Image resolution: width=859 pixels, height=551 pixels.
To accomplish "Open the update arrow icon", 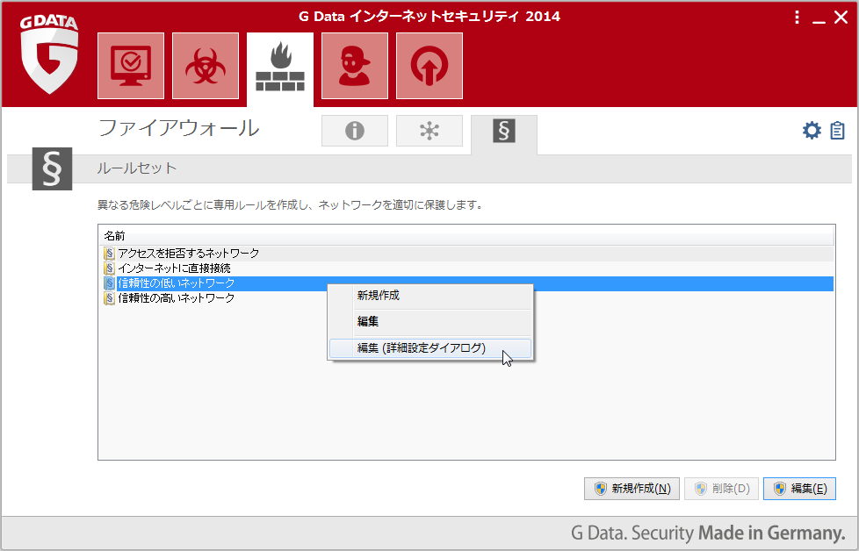I will (429, 66).
